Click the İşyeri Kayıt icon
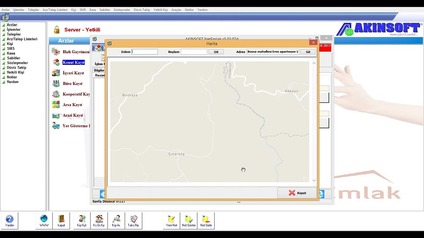This screenshot has height=238, width=424. point(56,73)
